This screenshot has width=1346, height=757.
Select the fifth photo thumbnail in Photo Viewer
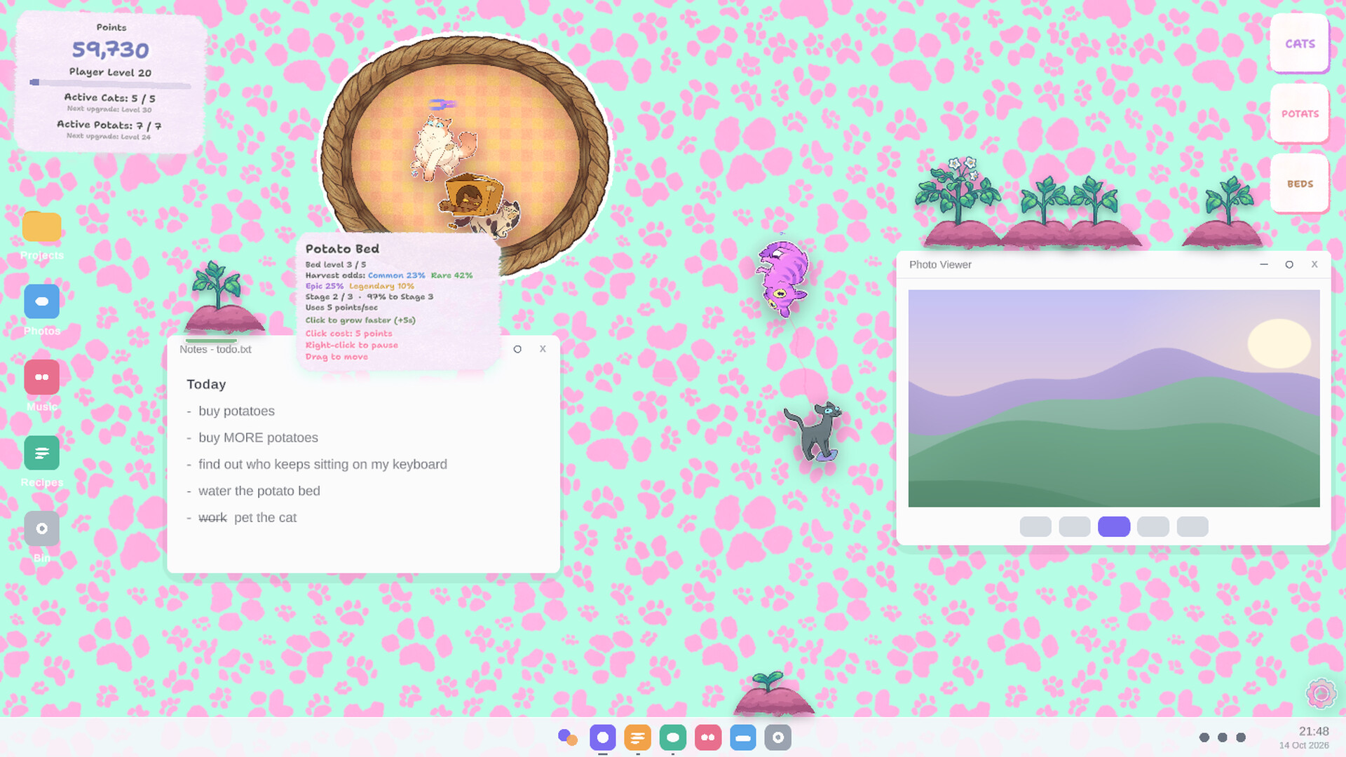[1192, 526]
